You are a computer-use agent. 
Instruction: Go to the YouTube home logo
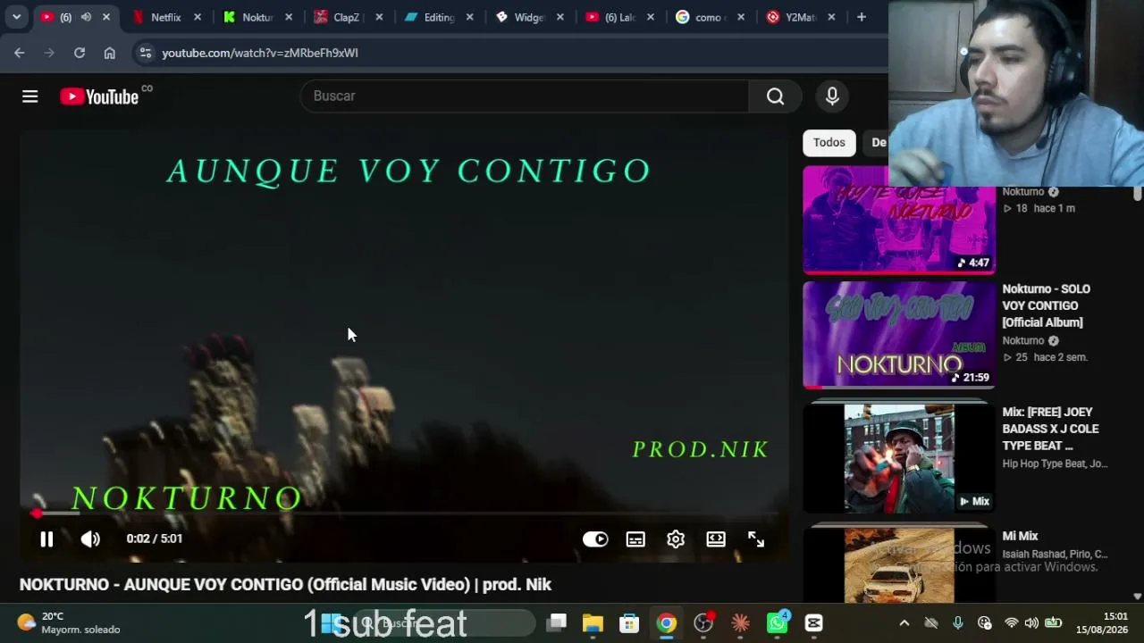click(x=99, y=96)
